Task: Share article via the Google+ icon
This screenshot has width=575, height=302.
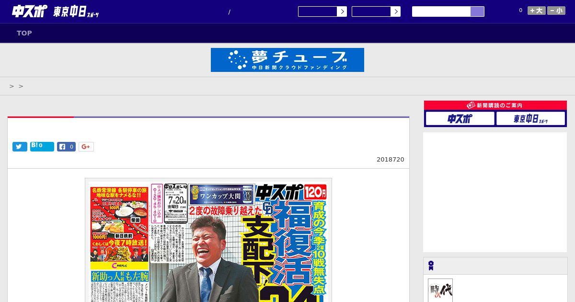Action: pyautogui.click(x=86, y=147)
